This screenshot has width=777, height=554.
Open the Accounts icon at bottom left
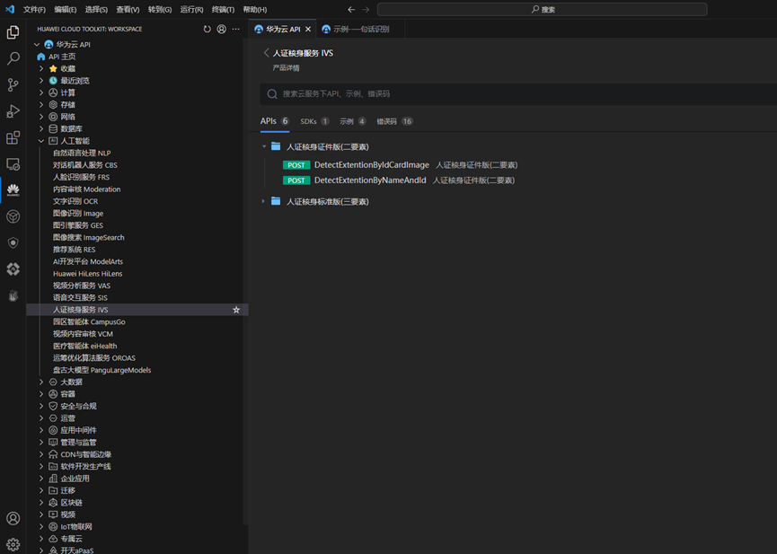pos(13,518)
